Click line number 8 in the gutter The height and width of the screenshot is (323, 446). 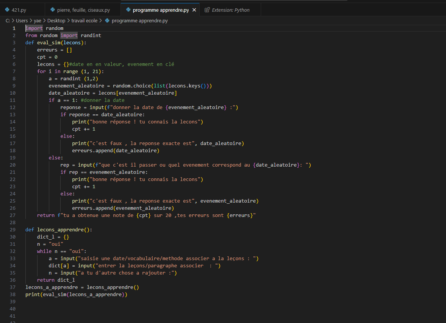[x=14, y=78]
